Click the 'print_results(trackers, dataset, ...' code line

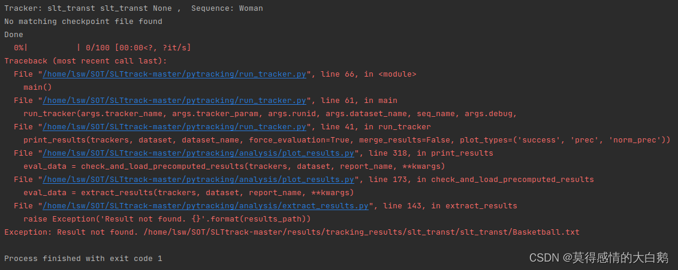tap(346, 140)
